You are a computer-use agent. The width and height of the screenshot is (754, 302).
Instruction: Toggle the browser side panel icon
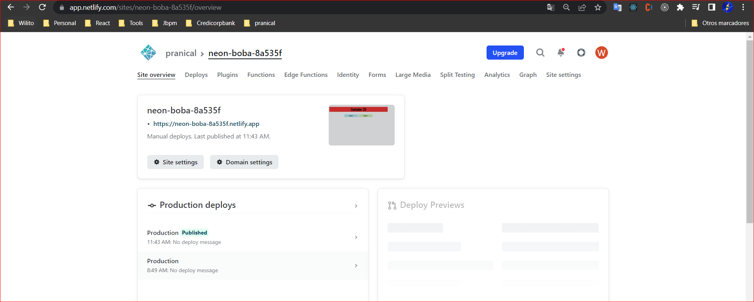[x=712, y=7]
